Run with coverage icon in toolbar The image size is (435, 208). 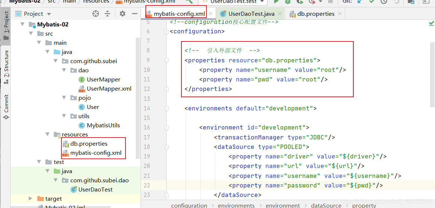coord(300,1)
